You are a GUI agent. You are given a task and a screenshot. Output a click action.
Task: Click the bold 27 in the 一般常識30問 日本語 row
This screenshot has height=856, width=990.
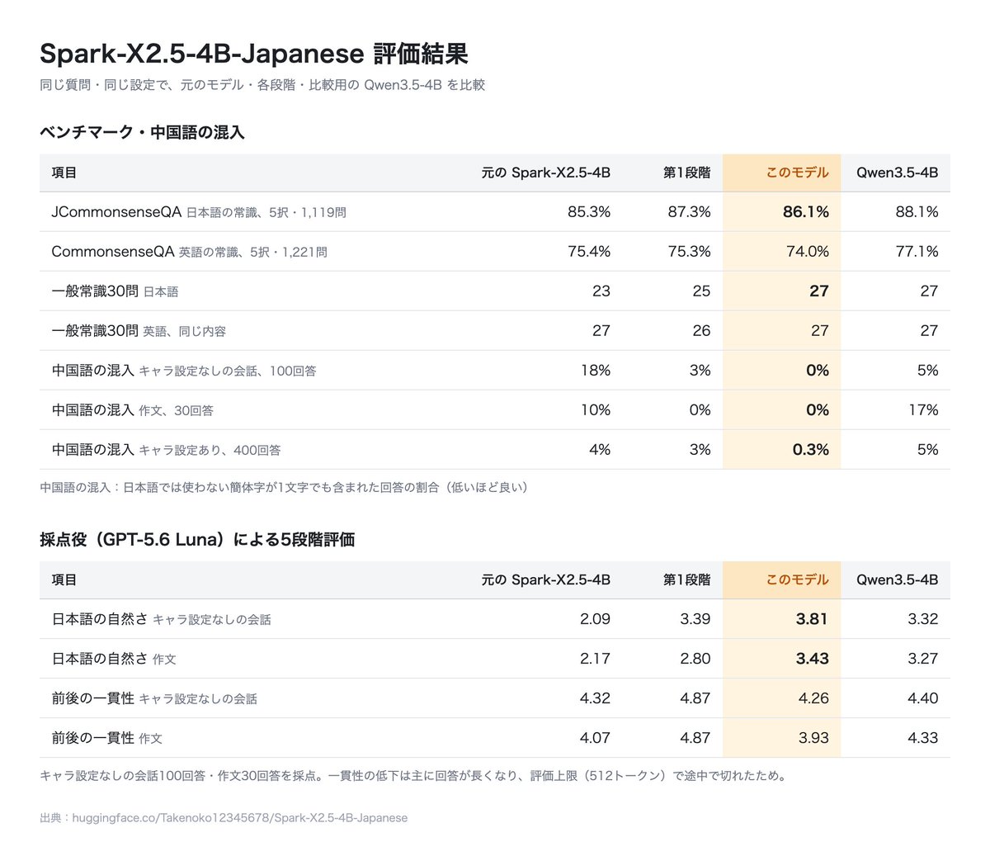click(x=819, y=291)
